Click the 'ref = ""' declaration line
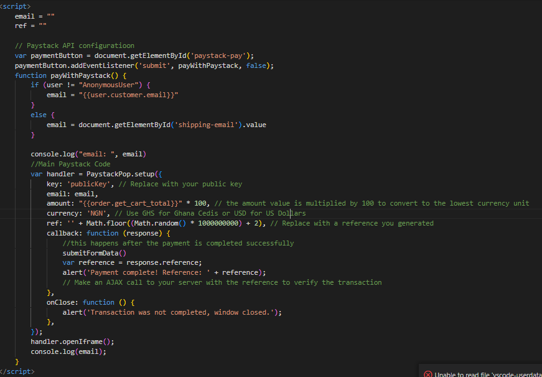The image size is (542, 377). click(30, 26)
